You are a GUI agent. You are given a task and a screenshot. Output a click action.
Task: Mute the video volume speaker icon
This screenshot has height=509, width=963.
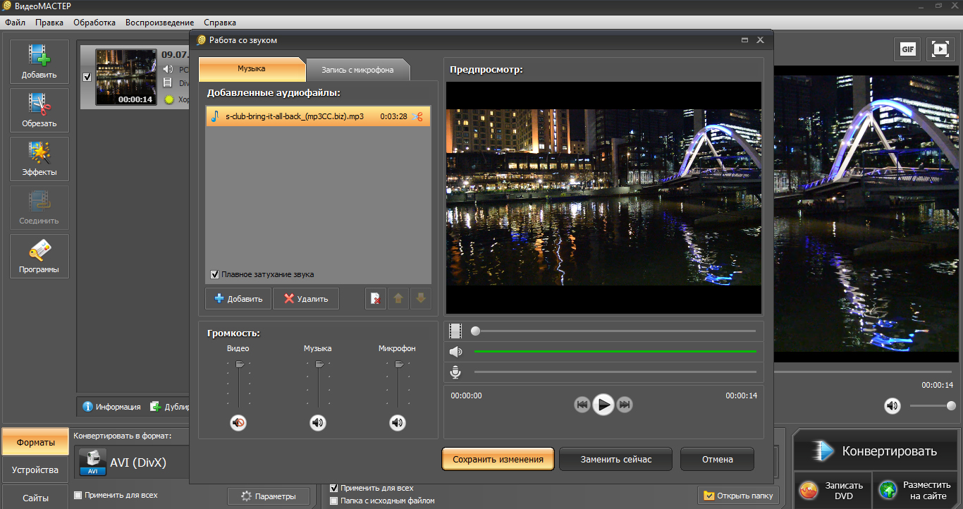pyautogui.click(x=238, y=423)
